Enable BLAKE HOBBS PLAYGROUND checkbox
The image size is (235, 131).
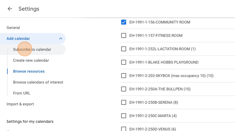click(124, 62)
